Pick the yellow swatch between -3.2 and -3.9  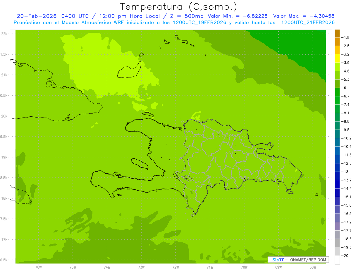click(337, 58)
